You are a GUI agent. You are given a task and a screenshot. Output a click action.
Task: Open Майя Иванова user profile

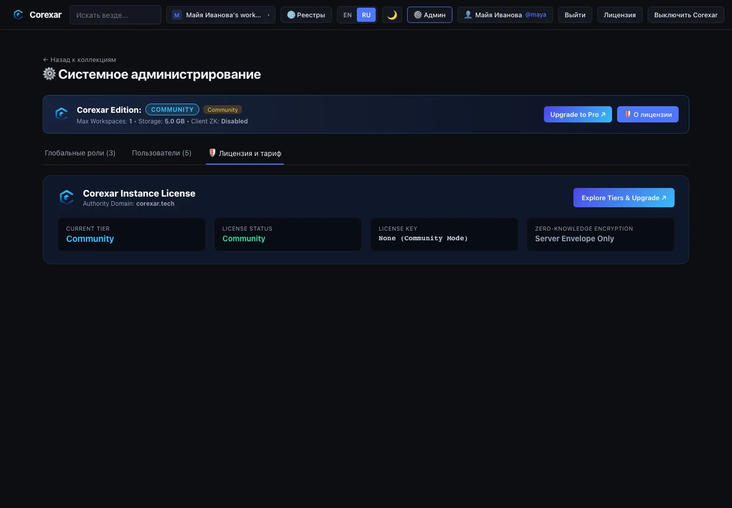(x=505, y=15)
